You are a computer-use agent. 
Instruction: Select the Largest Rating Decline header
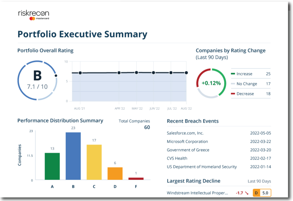194,181
